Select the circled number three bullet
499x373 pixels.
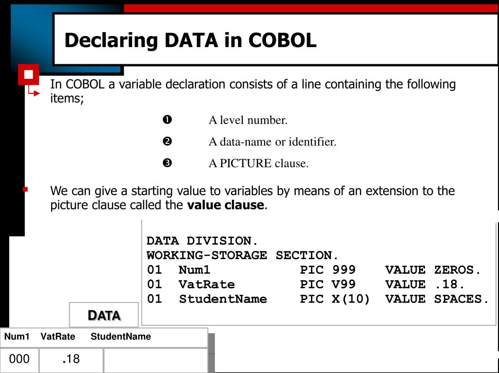pos(167,163)
